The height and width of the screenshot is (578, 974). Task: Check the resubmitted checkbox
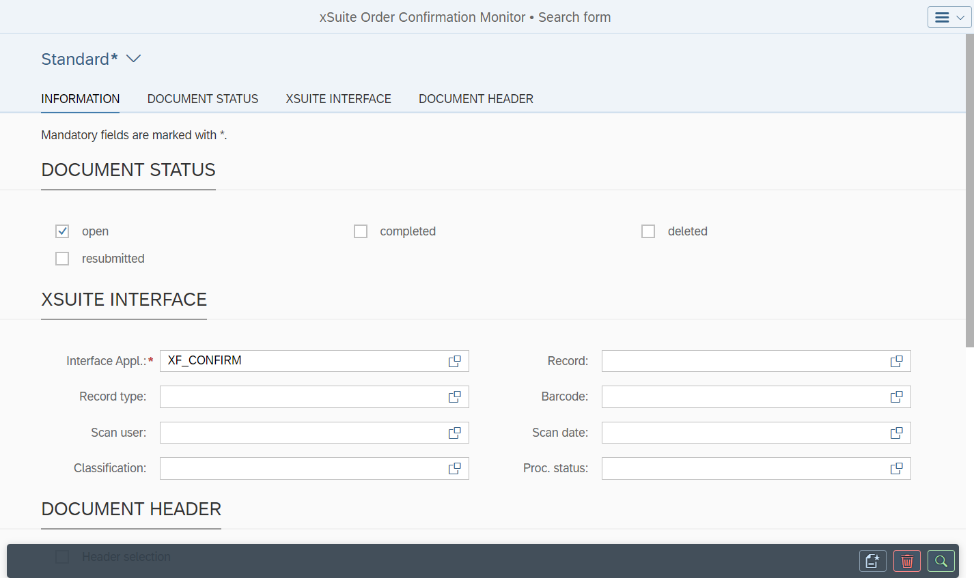click(x=62, y=259)
